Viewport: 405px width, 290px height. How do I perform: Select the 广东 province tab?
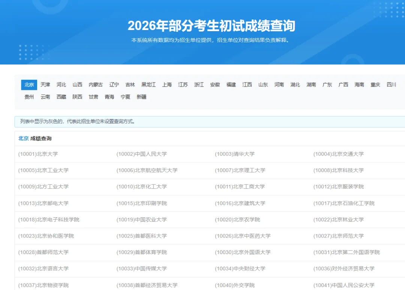(327, 85)
